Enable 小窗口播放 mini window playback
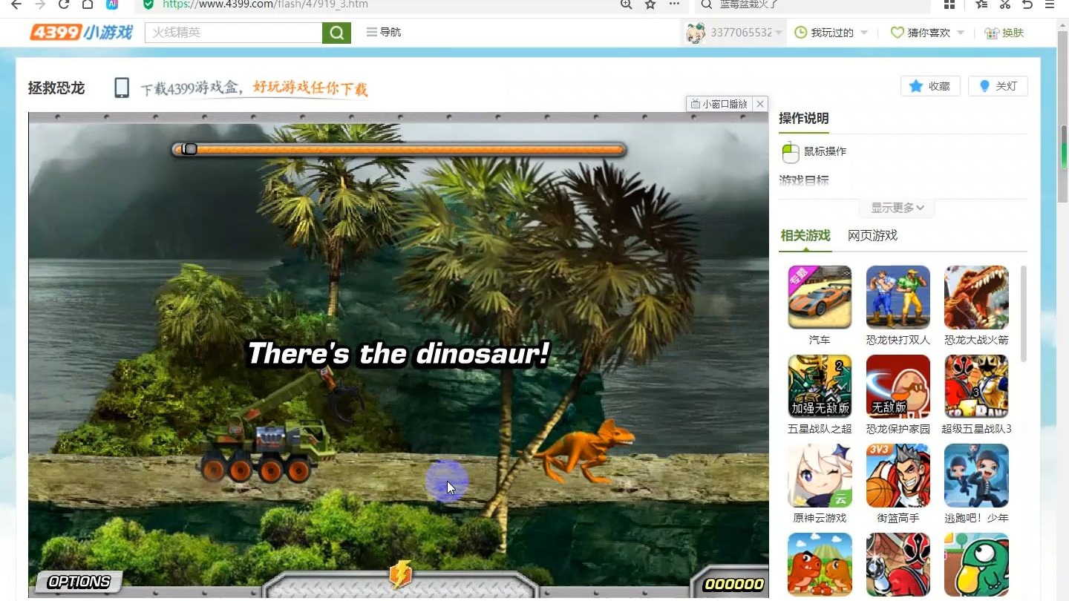 point(719,104)
